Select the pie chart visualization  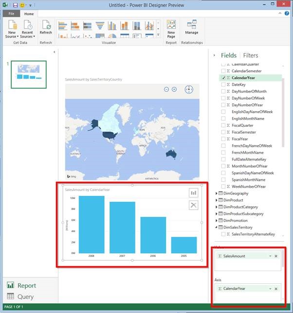click(x=112, y=36)
